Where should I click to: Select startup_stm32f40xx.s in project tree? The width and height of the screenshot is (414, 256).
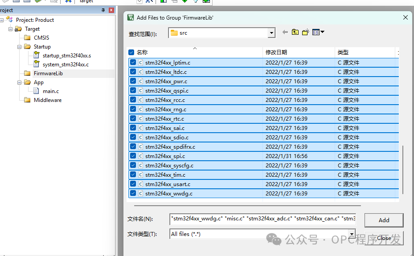67,56
